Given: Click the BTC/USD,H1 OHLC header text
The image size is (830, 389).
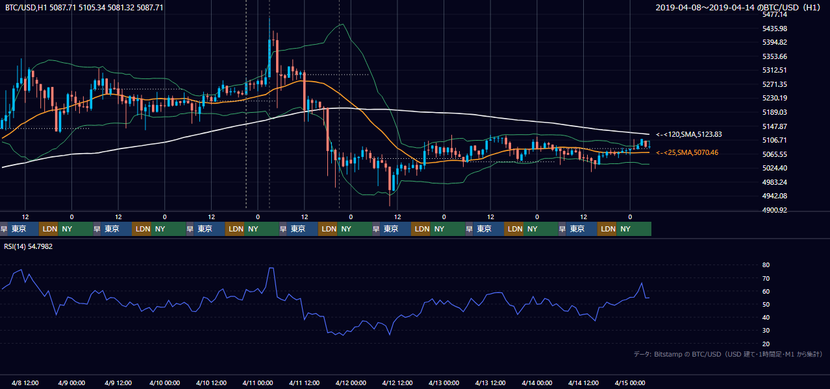Looking at the screenshot, I should [x=84, y=8].
